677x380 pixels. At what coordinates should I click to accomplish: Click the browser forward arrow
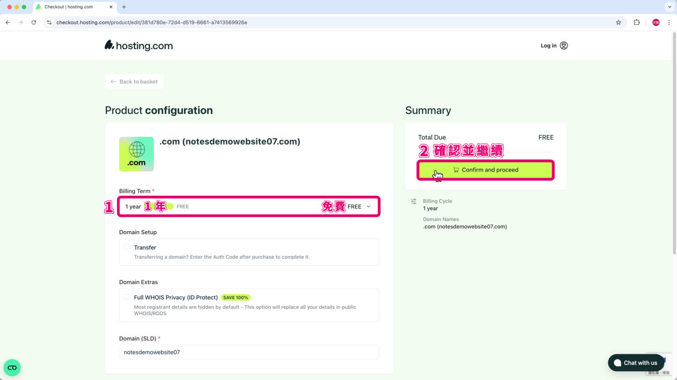tap(21, 23)
